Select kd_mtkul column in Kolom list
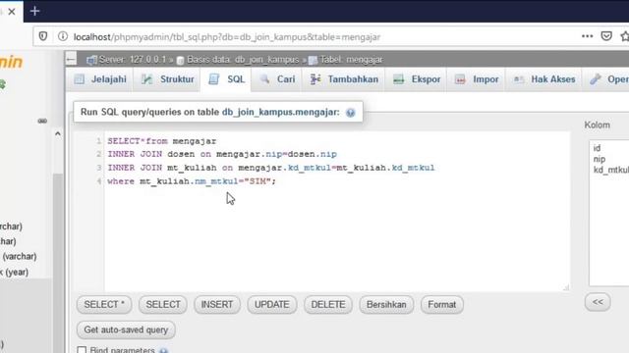 [611, 170]
